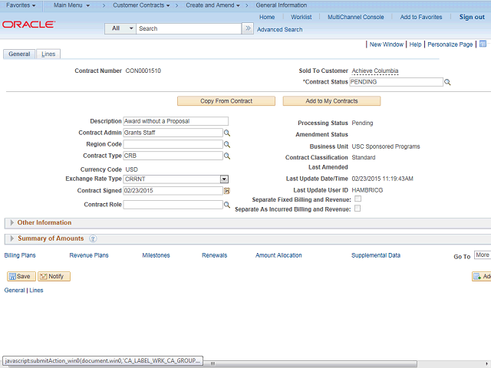491x368 pixels.
Task: Tick Separate As Incurred Billing and Revenue checkbox
Action: [x=358, y=209]
